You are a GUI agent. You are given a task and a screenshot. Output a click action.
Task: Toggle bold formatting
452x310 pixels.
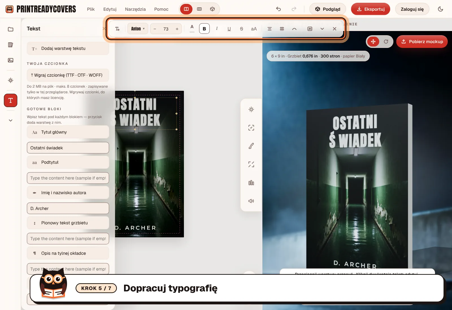[205, 29]
